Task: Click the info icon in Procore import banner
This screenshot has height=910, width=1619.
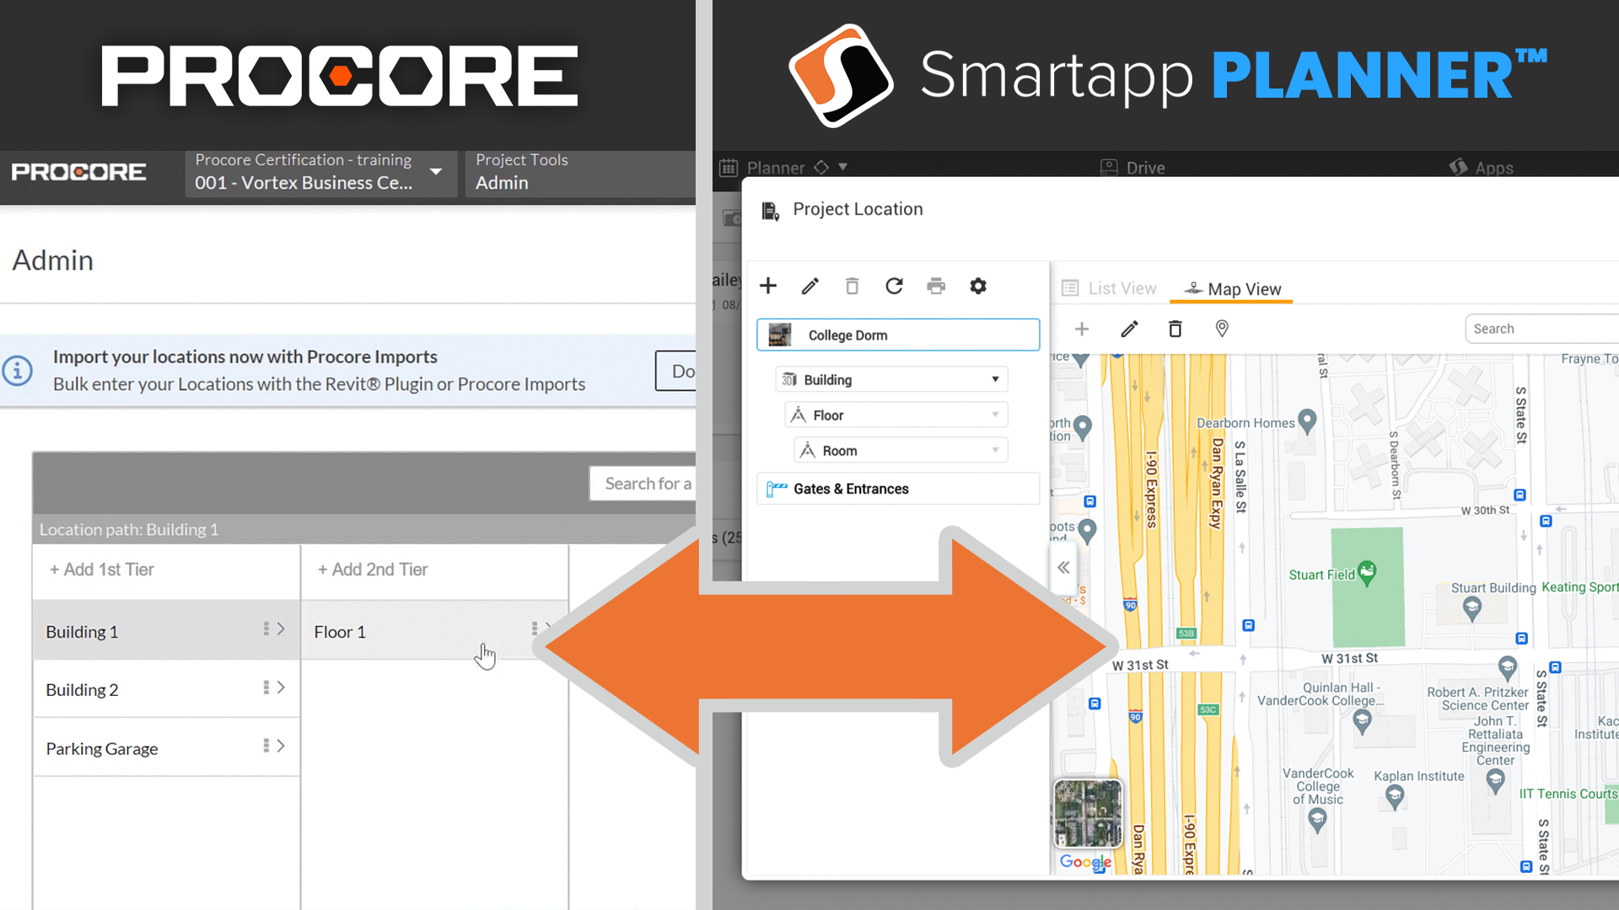Action: 18,371
